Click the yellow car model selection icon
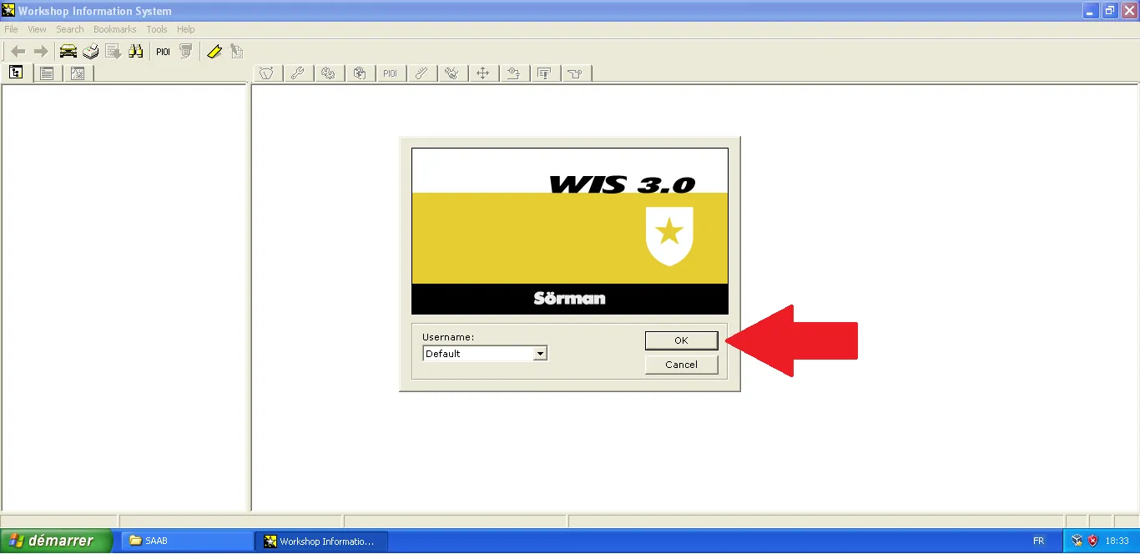 (x=68, y=52)
